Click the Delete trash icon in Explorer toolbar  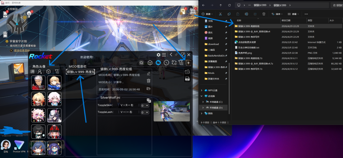point(264,14)
